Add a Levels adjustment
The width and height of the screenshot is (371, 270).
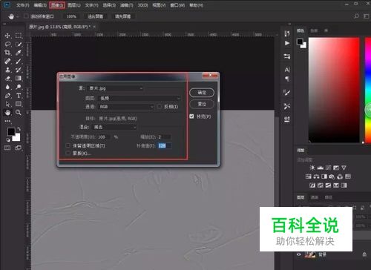pyautogui.click(x=320, y=168)
